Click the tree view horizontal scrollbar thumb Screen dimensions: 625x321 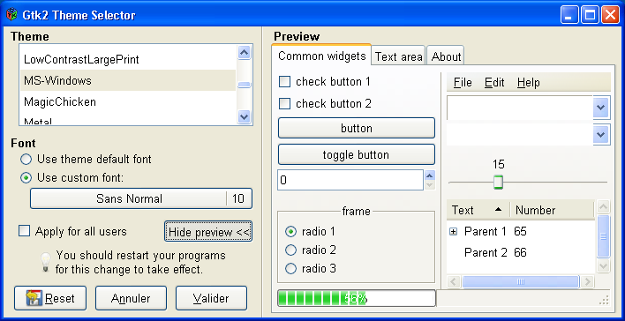520,281
